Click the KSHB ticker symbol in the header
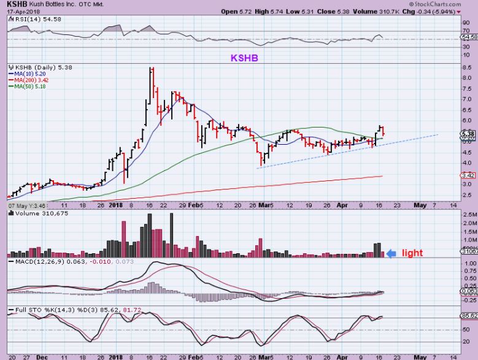 click(x=17, y=4)
